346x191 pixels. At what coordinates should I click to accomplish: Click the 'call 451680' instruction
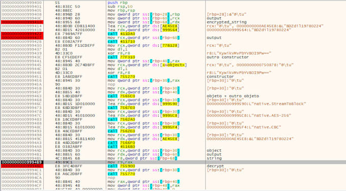point(122,146)
